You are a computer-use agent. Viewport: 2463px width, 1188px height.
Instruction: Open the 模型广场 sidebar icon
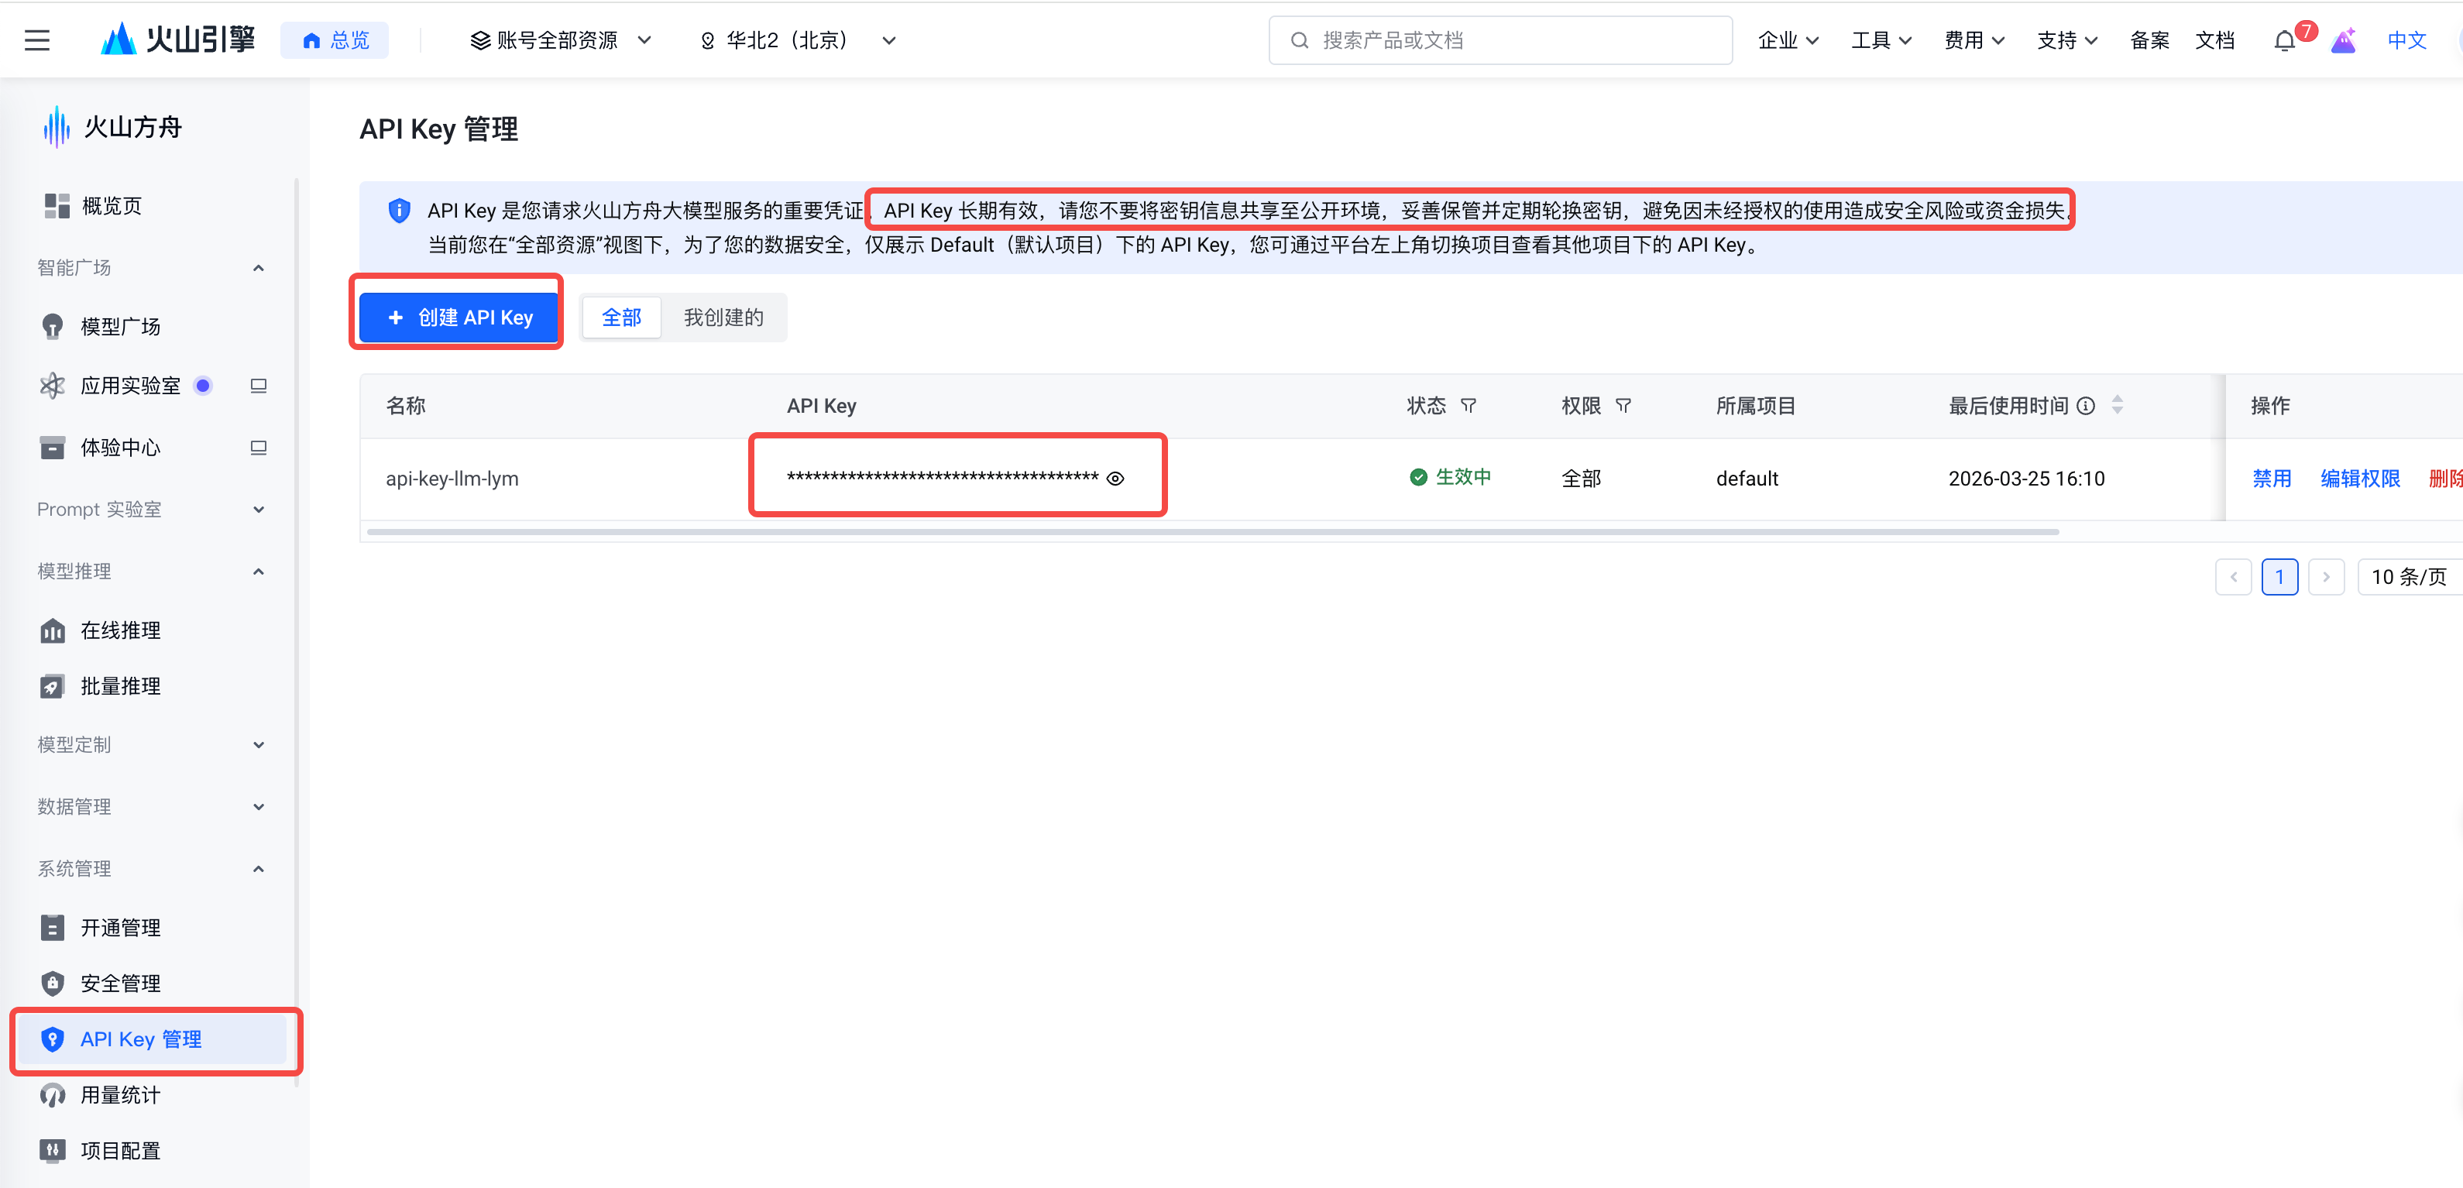tap(53, 326)
